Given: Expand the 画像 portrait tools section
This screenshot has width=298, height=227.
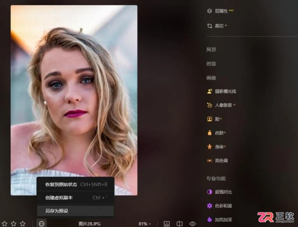Looking at the screenshot, I should pos(211,78).
